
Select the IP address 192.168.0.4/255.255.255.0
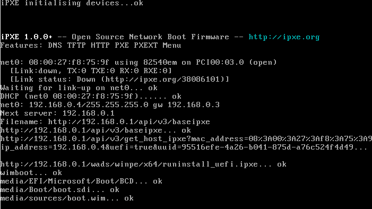pos(89,105)
